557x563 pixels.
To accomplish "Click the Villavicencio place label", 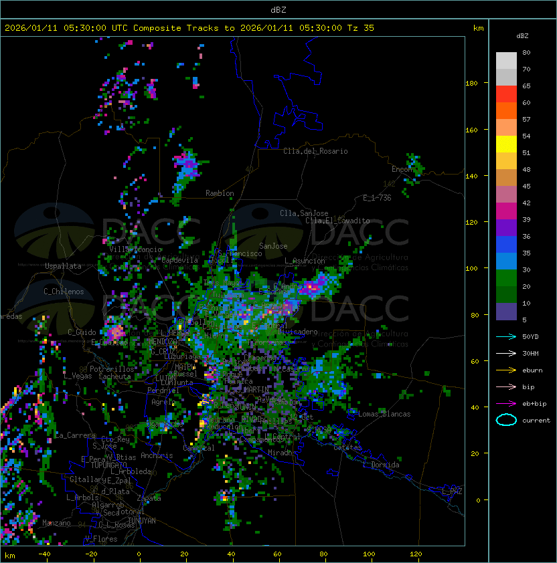I will [135, 249].
